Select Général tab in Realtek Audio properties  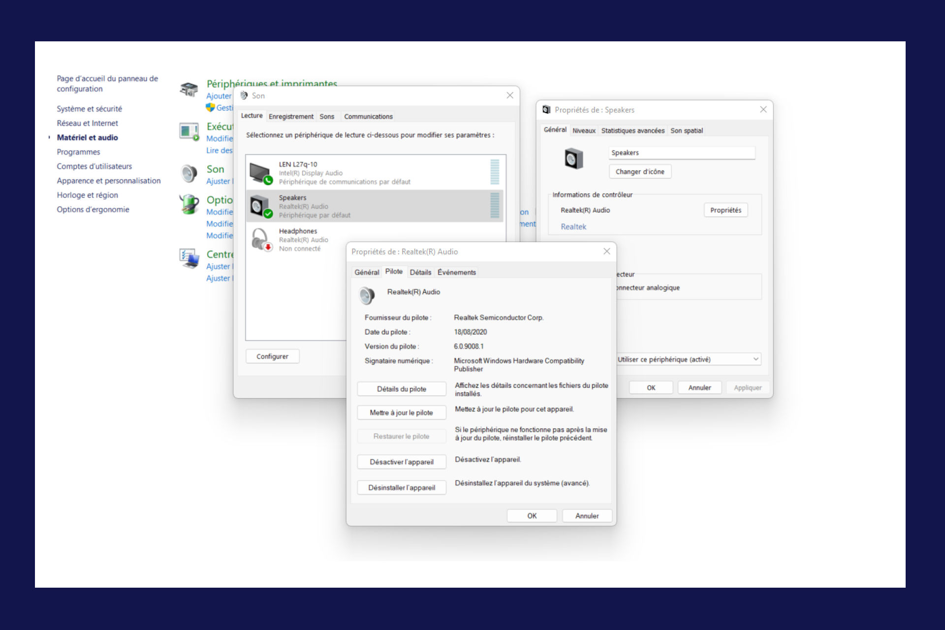coord(367,272)
